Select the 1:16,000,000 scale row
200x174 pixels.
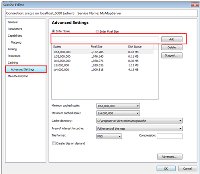click(103, 61)
